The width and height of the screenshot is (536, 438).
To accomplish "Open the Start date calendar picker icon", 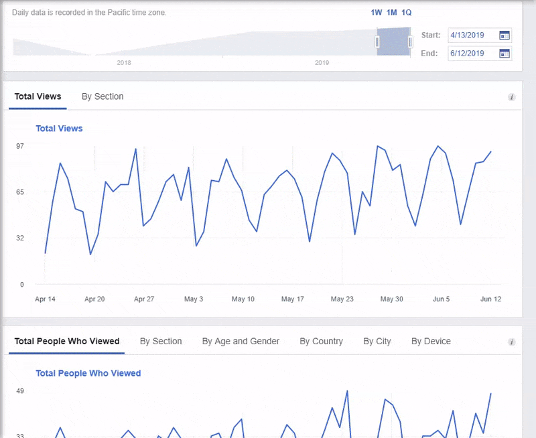I will (505, 35).
